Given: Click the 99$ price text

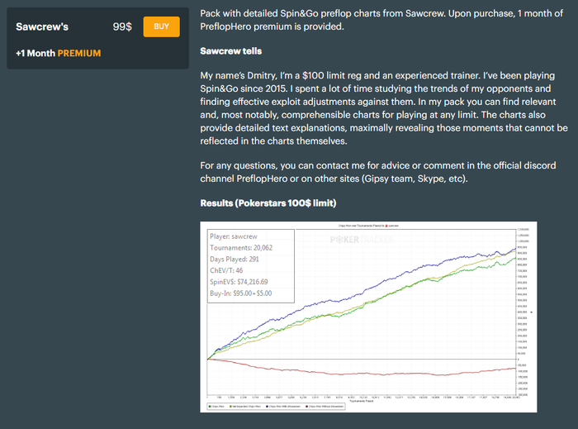Looking at the screenshot, I should (122, 26).
